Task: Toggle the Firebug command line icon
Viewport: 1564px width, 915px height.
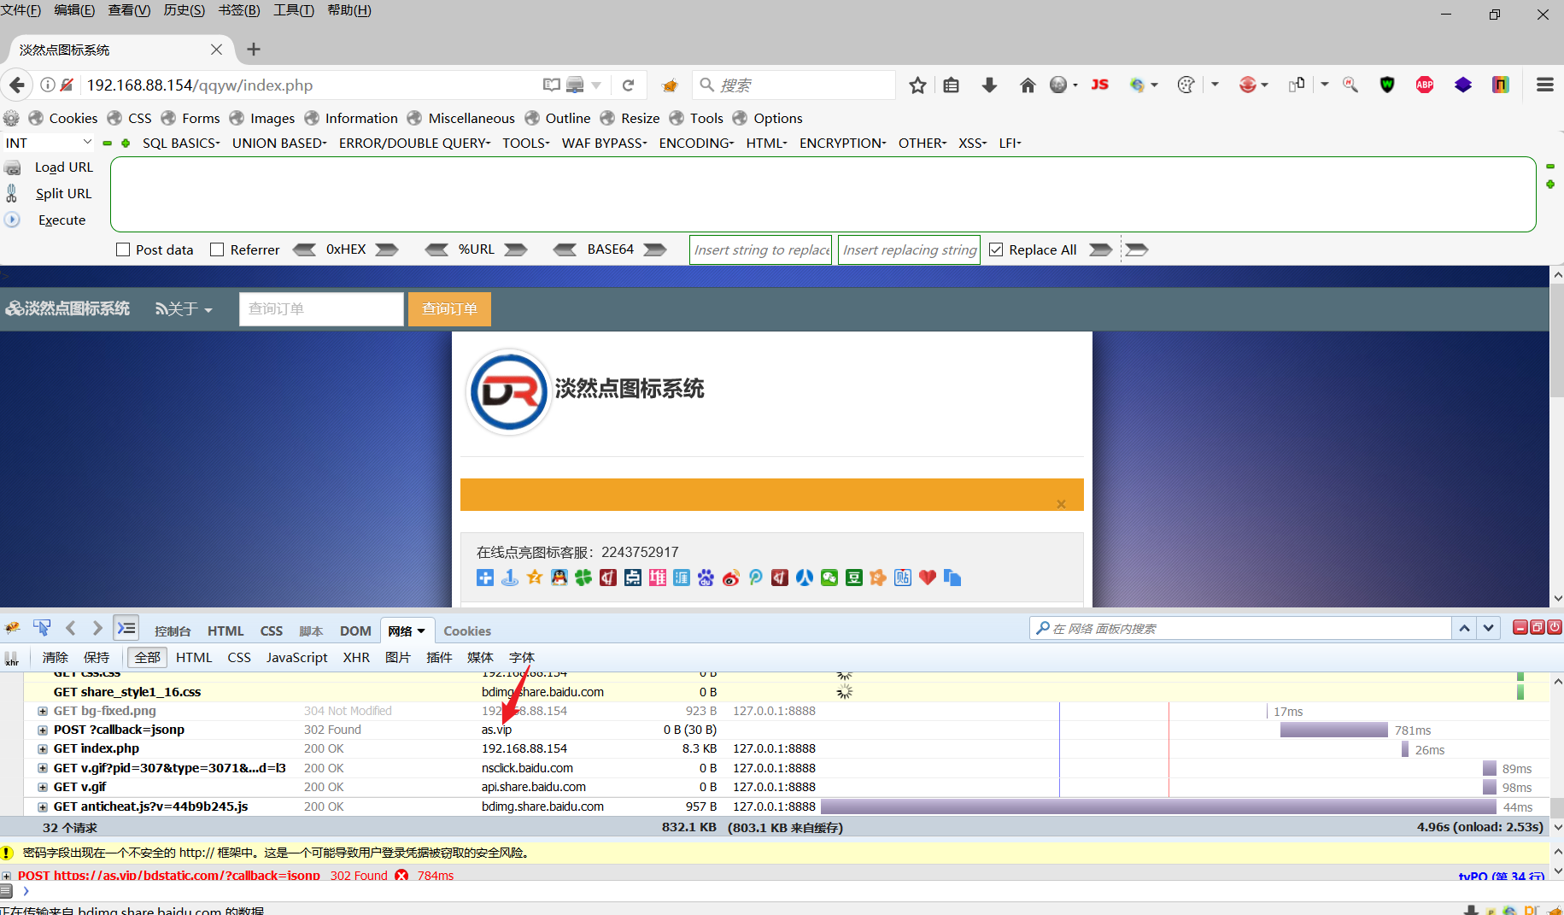Action: pyautogui.click(x=126, y=629)
